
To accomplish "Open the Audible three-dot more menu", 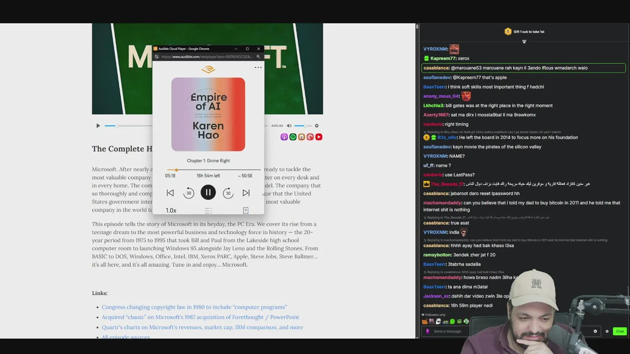I will click(x=258, y=67).
